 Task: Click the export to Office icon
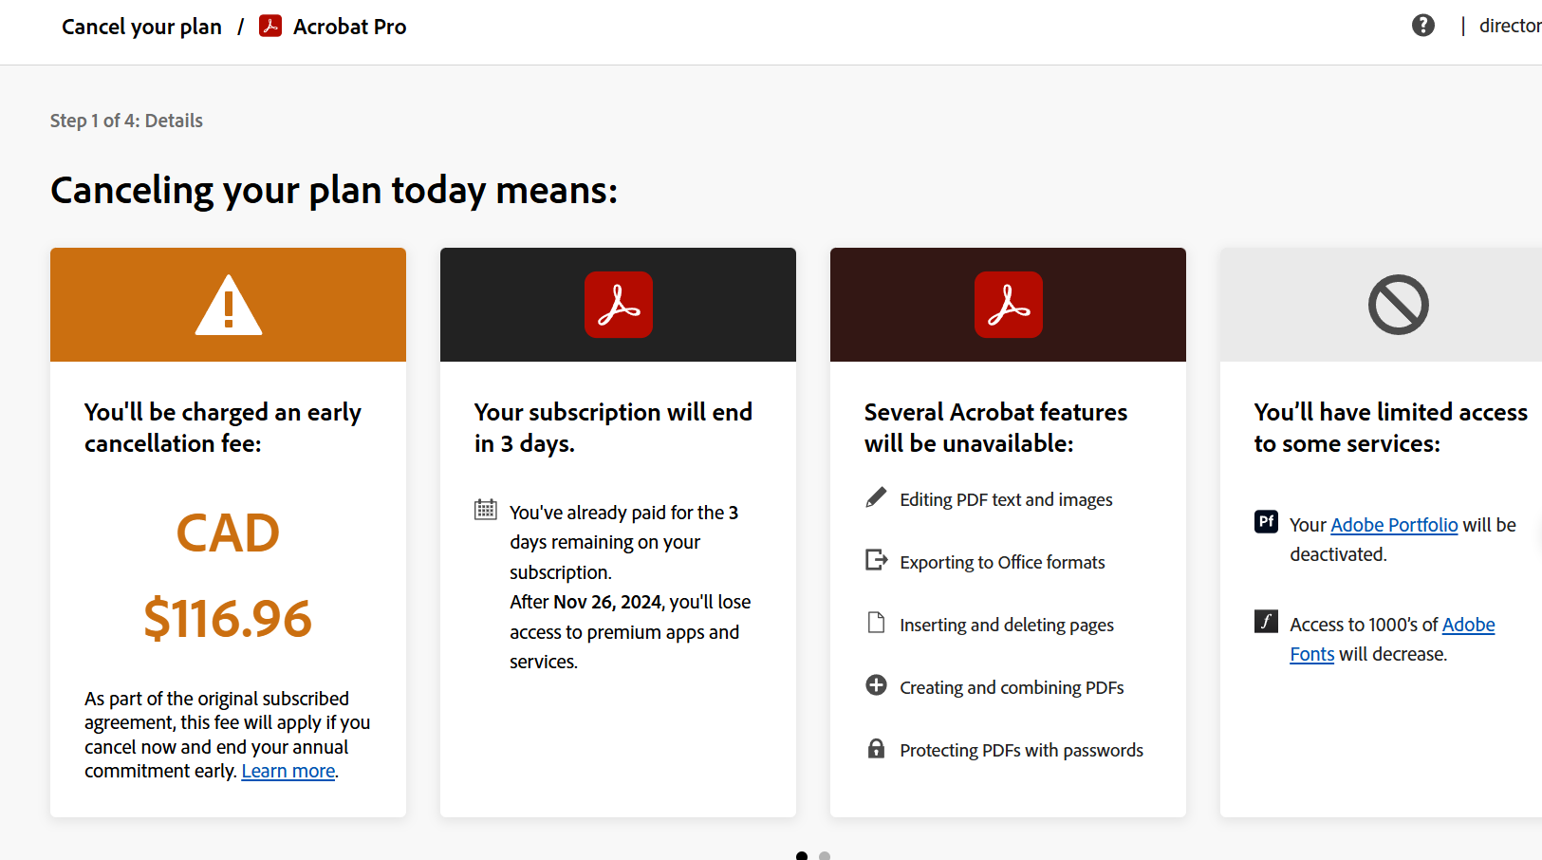point(876,560)
